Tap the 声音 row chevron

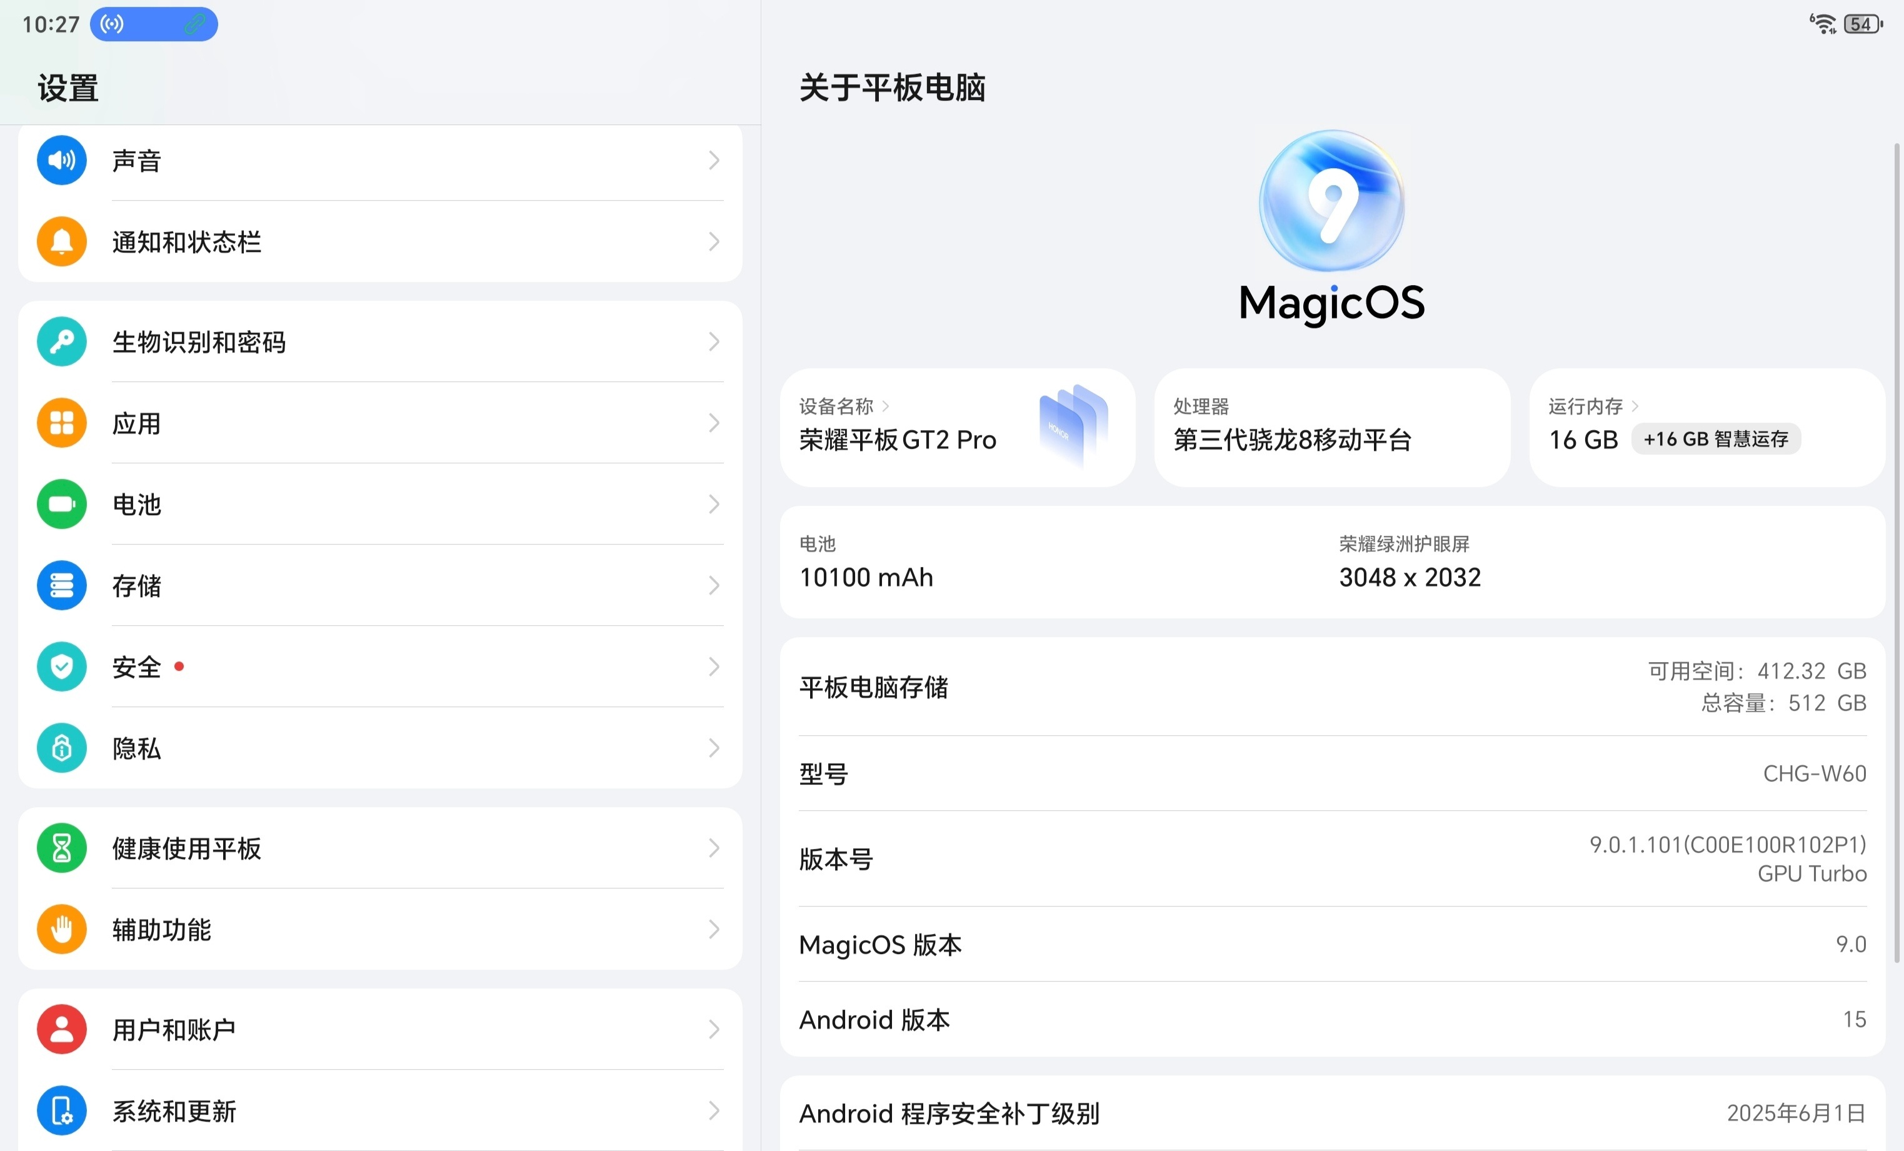click(x=714, y=160)
